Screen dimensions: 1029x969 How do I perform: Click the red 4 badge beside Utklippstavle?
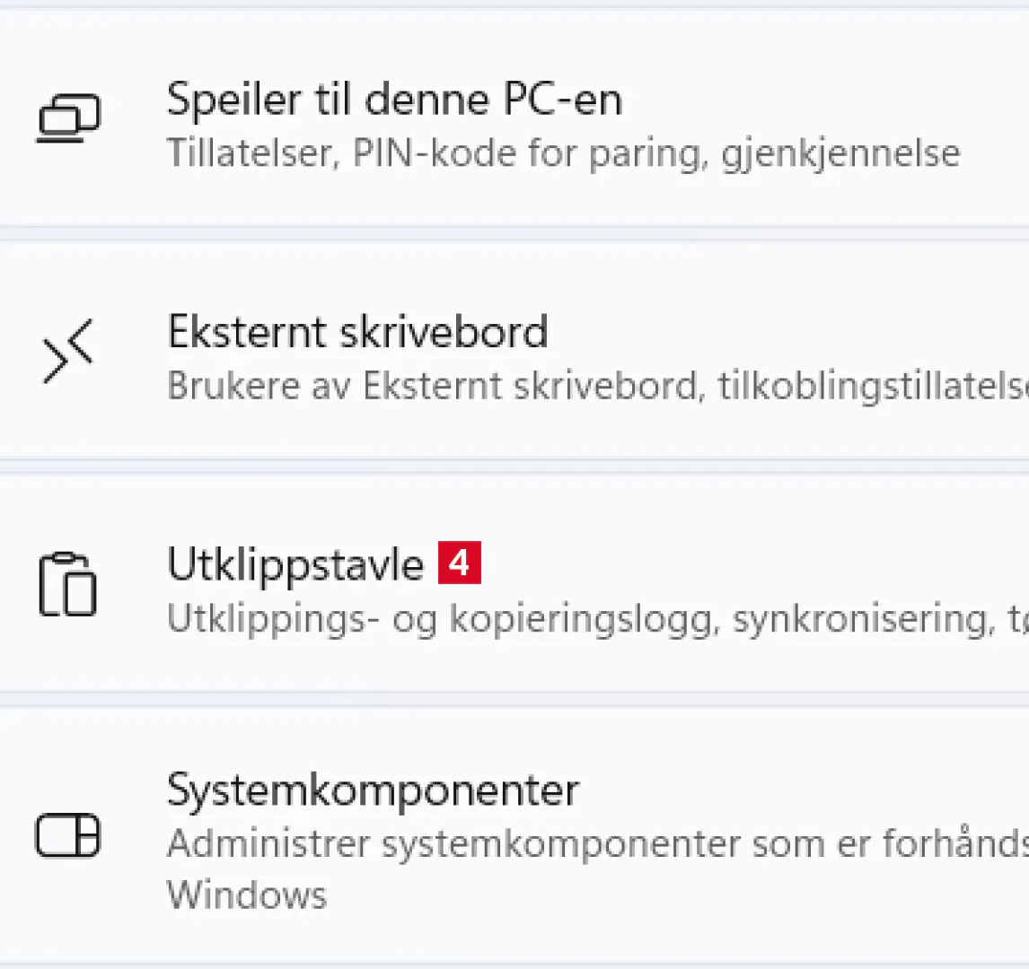pos(460,563)
